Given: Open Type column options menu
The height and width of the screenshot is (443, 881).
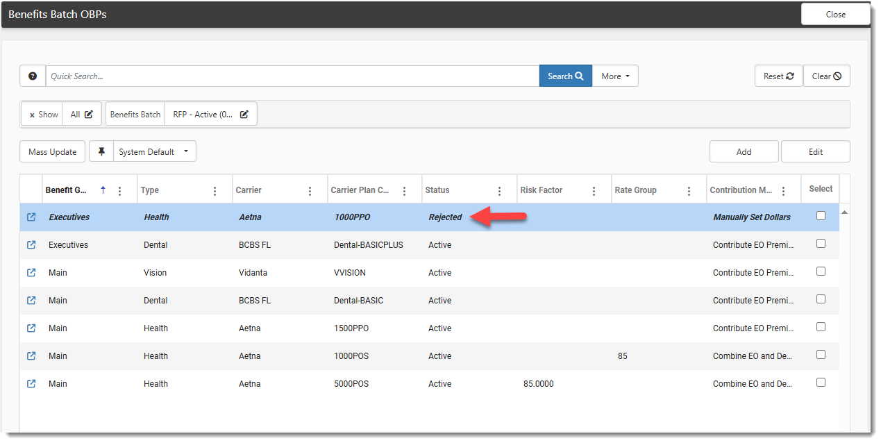Looking at the screenshot, I should coord(215,191).
